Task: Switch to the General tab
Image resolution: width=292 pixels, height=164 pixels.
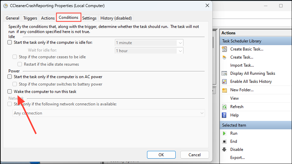Action: click(12, 18)
